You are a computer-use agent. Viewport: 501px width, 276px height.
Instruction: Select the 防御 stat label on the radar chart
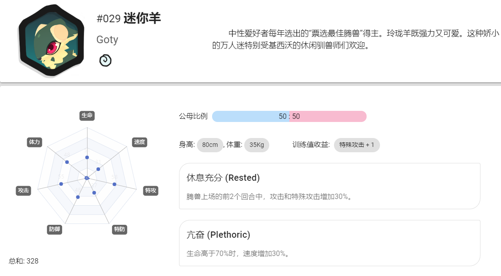[54, 229]
